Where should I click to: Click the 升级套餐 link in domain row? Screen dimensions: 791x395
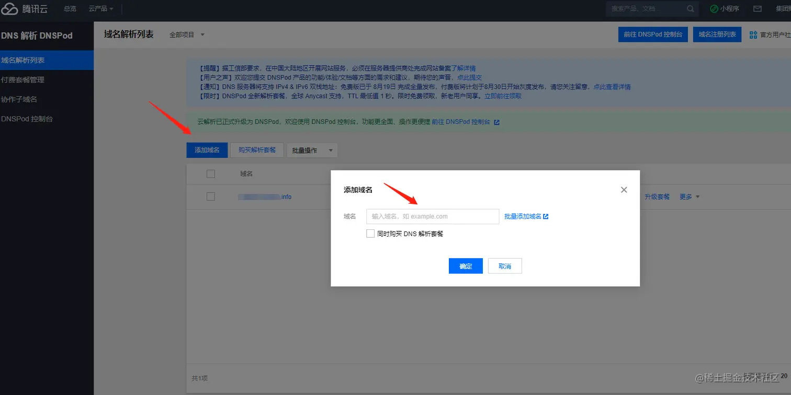click(x=657, y=196)
